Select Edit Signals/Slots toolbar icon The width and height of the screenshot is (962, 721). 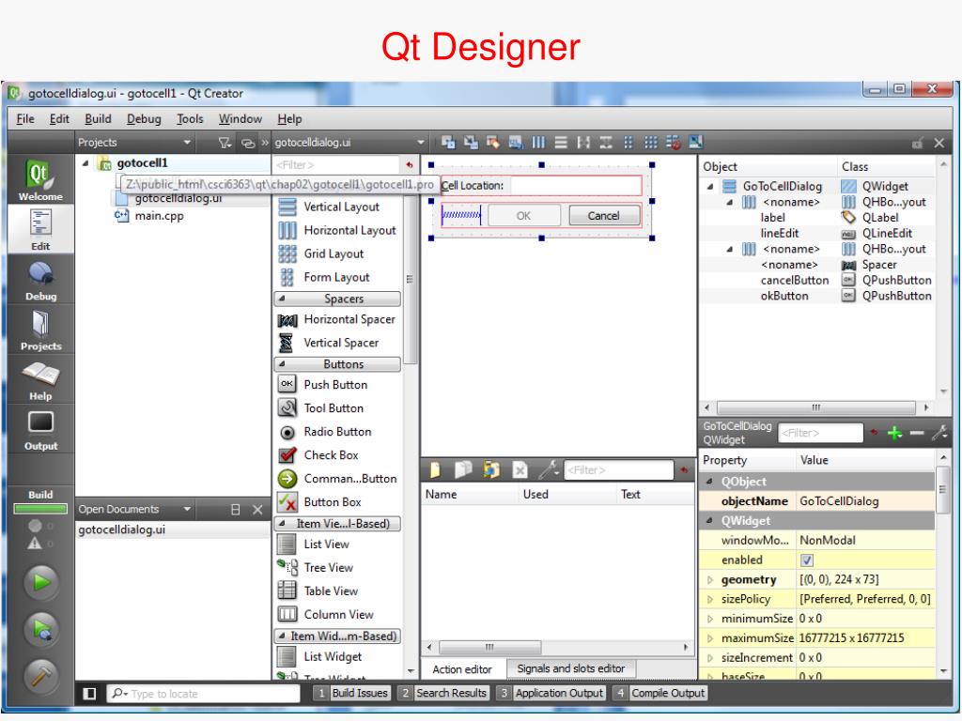pos(471,143)
